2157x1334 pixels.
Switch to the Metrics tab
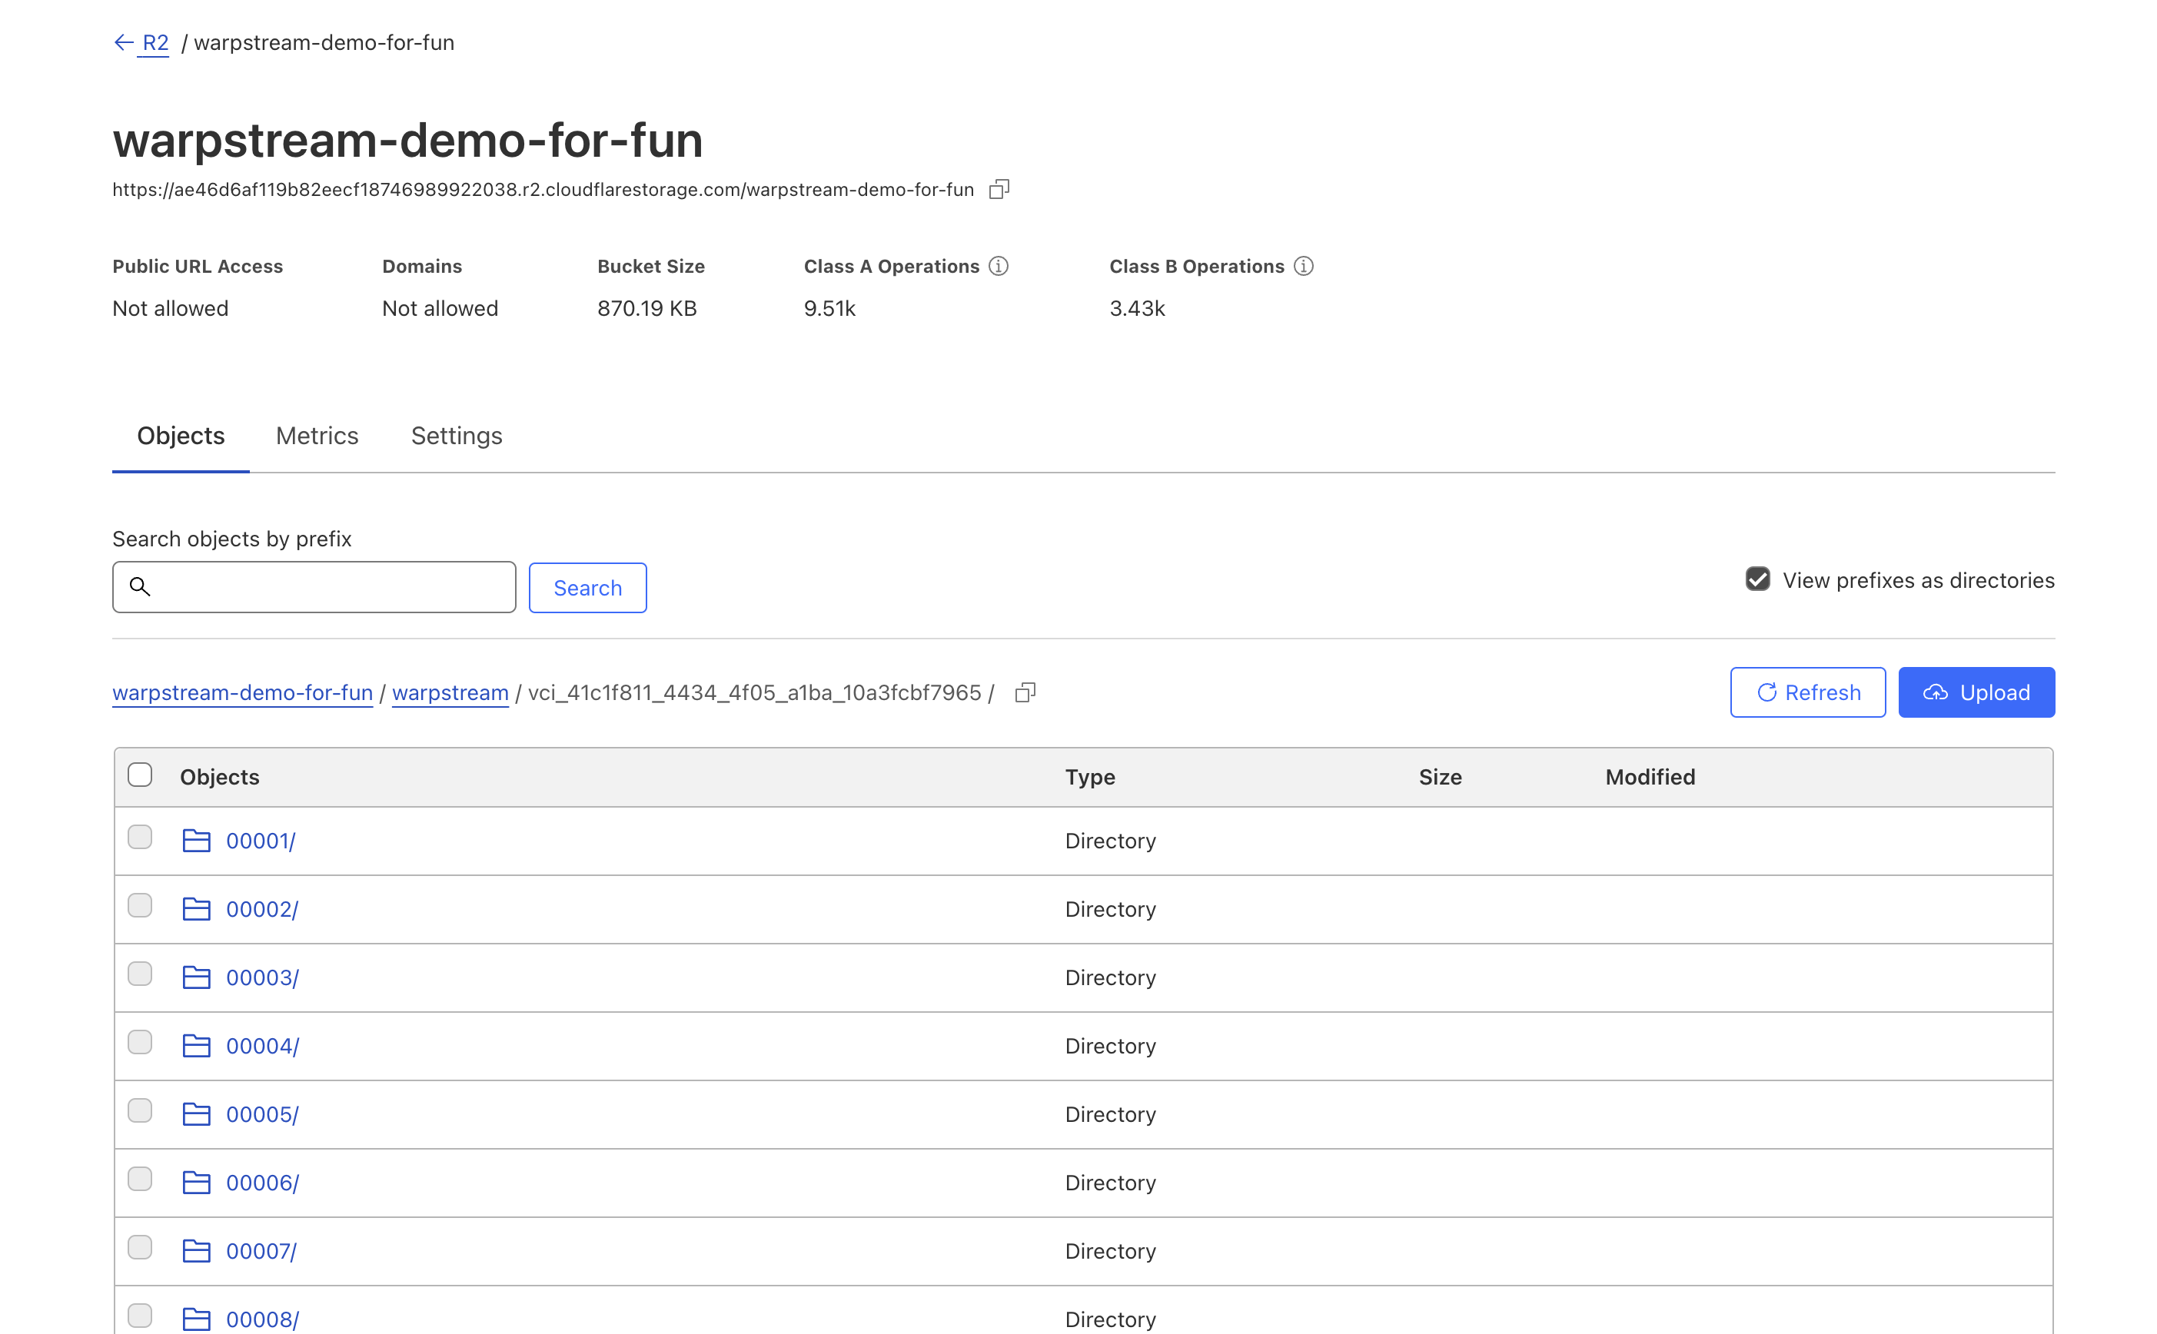click(317, 436)
